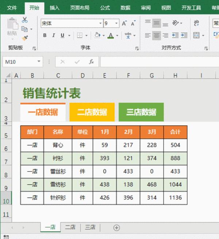
Task: Click Merge and Center icon
Action: 196,35
